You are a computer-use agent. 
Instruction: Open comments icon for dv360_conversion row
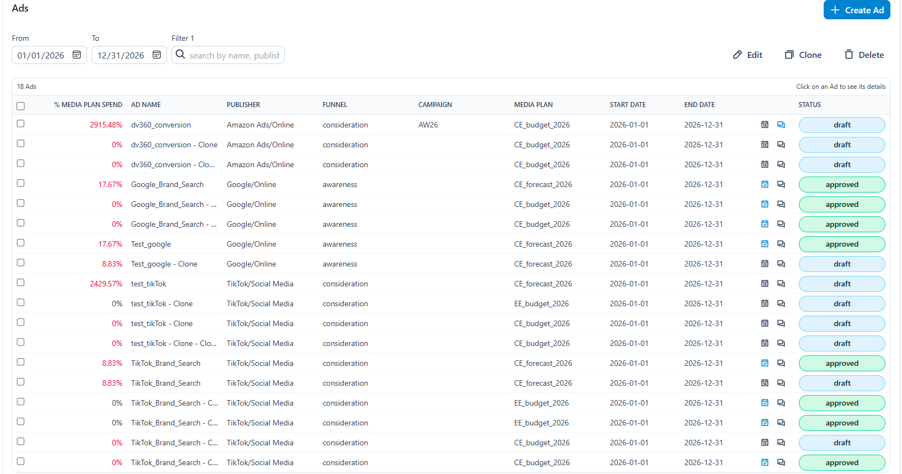pyautogui.click(x=781, y=125)
